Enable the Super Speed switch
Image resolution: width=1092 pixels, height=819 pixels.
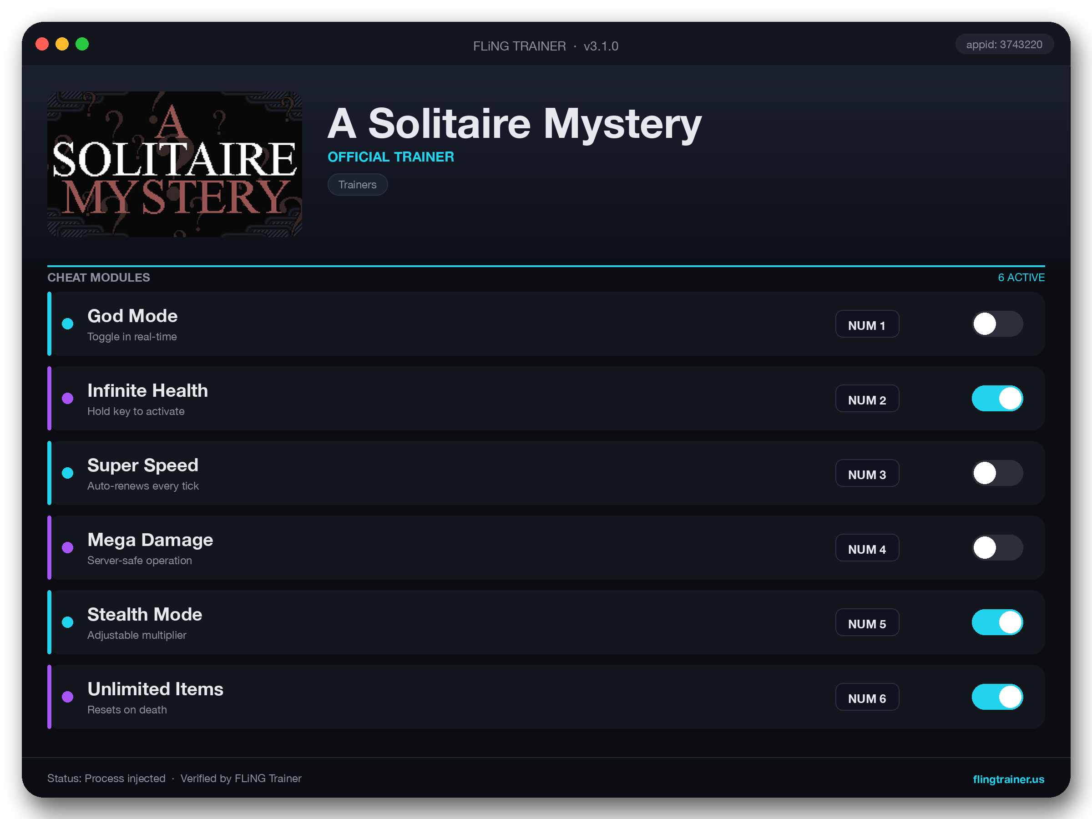[997, 473]
